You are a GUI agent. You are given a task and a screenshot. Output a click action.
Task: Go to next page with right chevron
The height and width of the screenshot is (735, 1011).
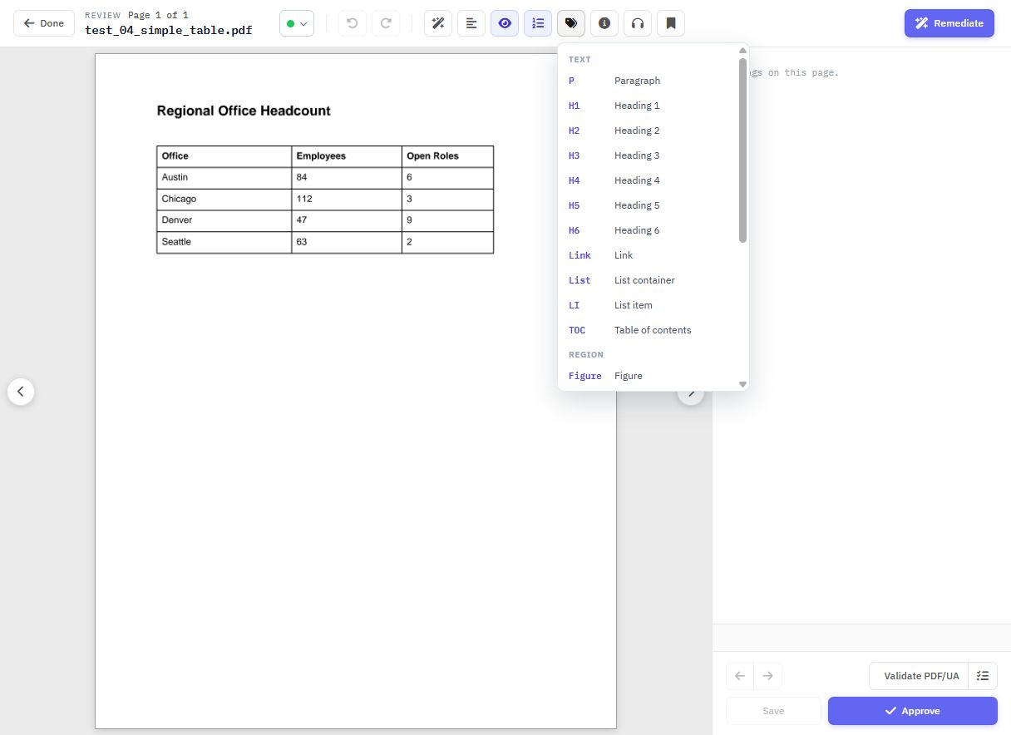[x=691, y=392]
